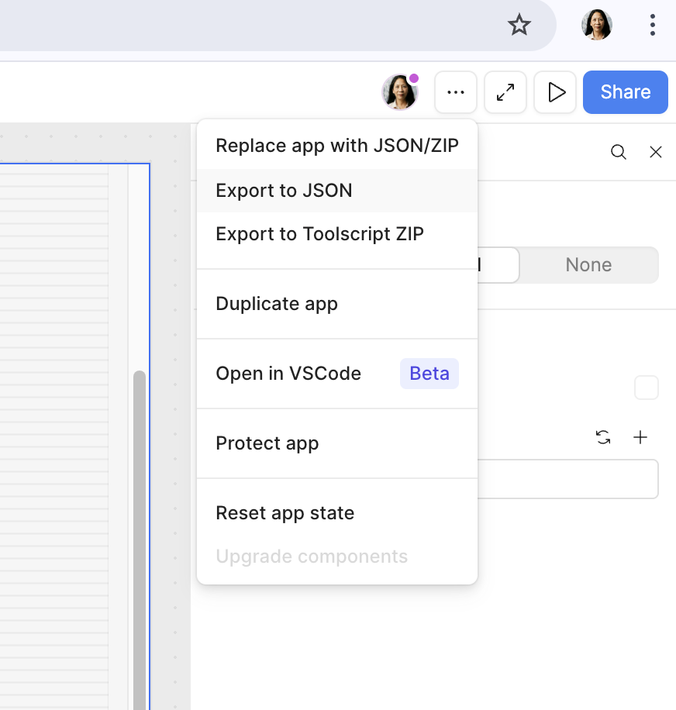Image resolution: width=676 pixels, height=710 pixels.
Task: Click the search icon in the inspector panel
Action: click(x=618, y=152)
